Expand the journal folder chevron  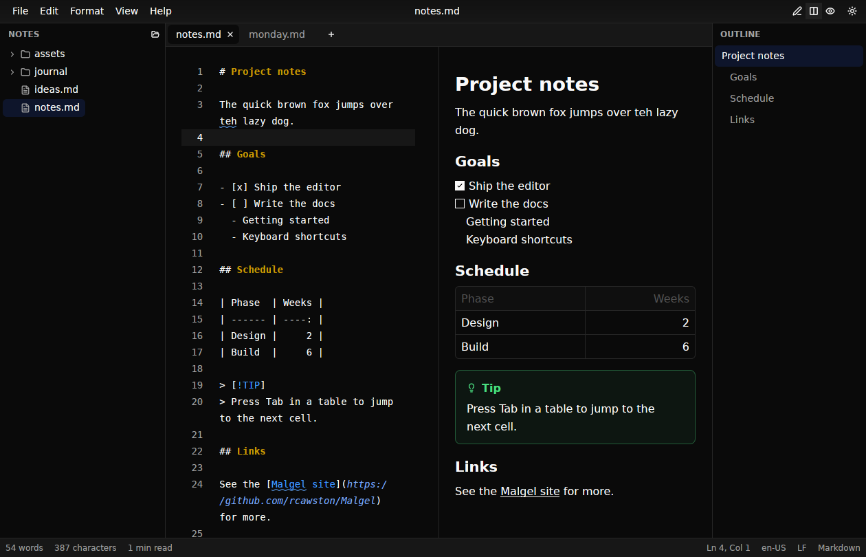click(x=12, y=72)
